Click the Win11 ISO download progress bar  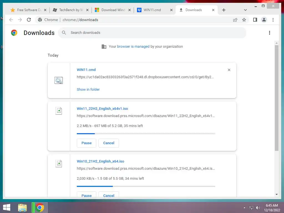pyautogui.click(x=146, y=134)
